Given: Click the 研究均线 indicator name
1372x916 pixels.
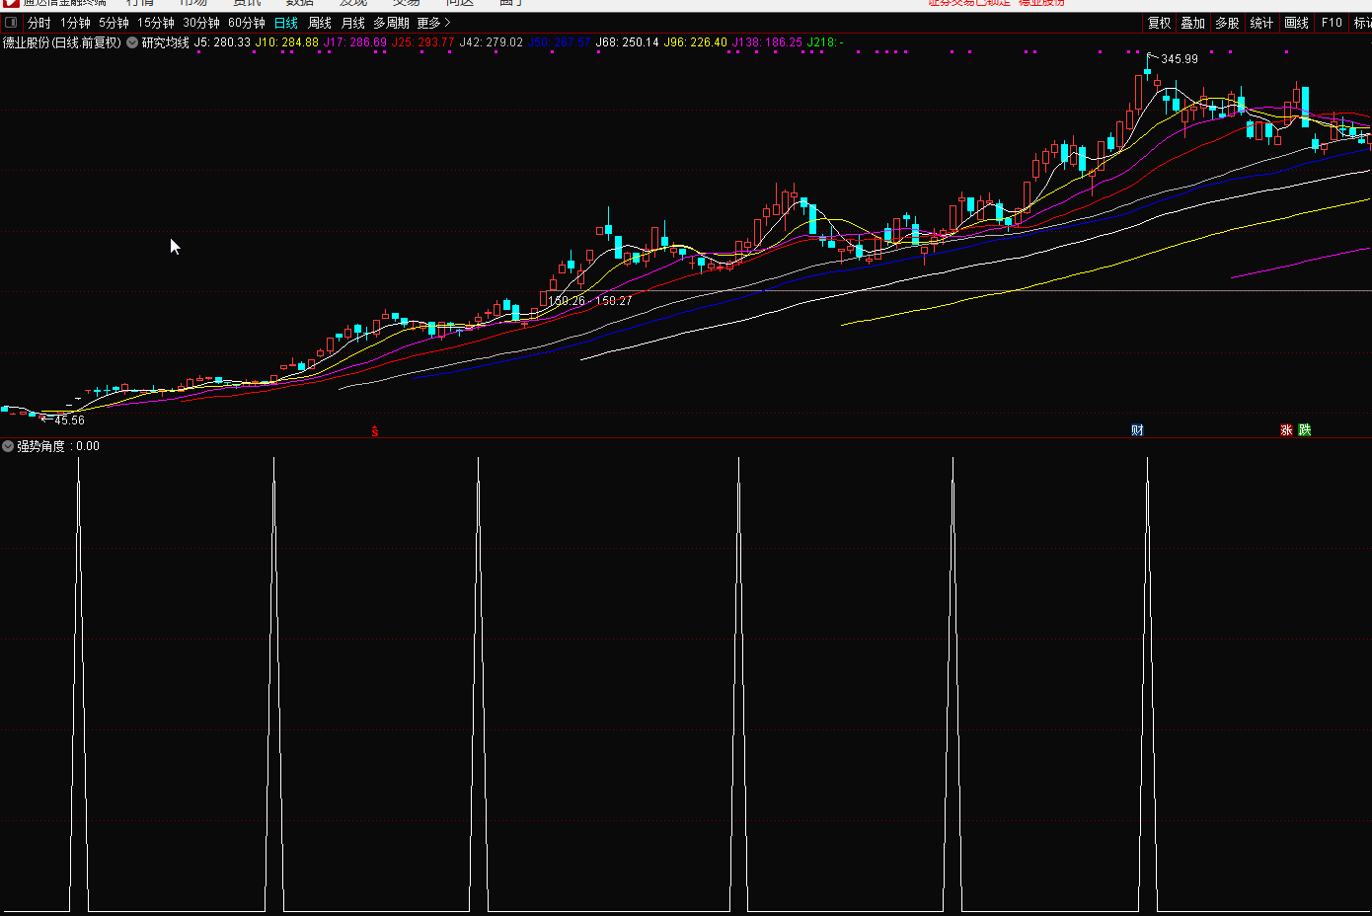Looking at the screenshot, I should (166, 42).
